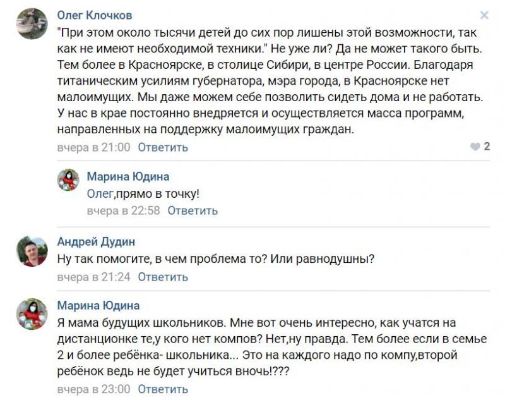Image resolution: width=505 pixels, height=400 pixels.
Task: Open Олег Клочков profile avatar
Action: pyautogui.click(x=32, y=24)
